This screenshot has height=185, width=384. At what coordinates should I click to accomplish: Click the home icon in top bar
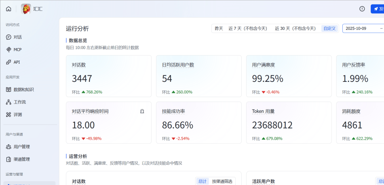8,9
